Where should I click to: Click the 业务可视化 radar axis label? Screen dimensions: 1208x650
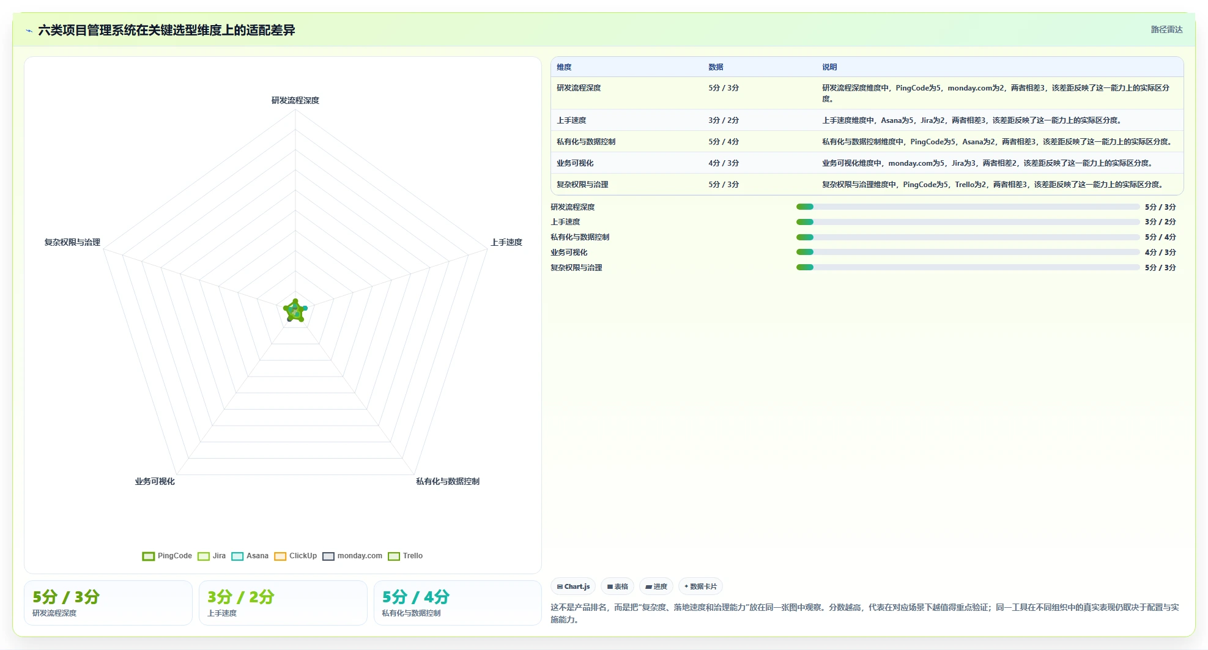point(155,481)
